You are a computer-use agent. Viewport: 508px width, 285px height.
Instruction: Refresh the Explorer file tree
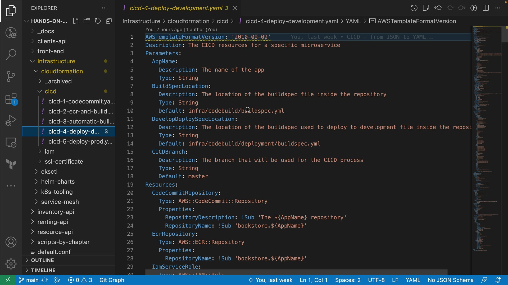98,21
